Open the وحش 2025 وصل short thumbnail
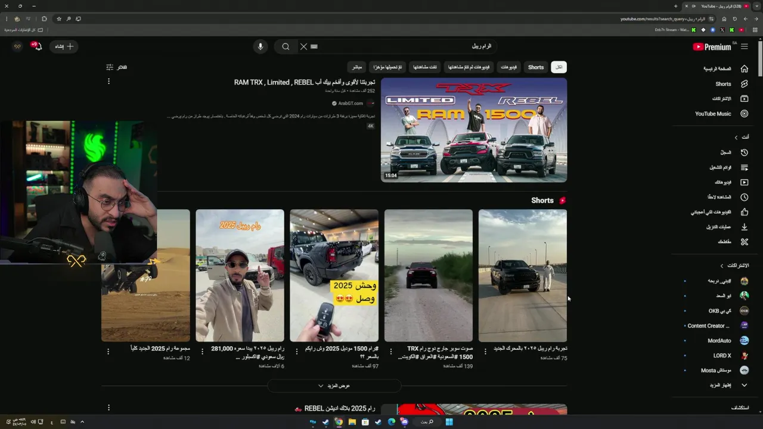The image size is (763, 429). 334,275
